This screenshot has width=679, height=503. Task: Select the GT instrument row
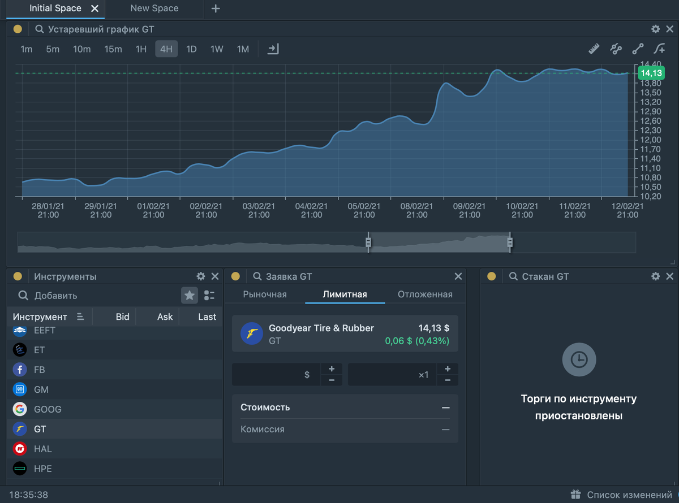pyautogui.click(x=115, y=429)
